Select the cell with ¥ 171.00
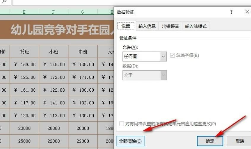The height and width of the screenshot is (149, 251). pos(83,77)
